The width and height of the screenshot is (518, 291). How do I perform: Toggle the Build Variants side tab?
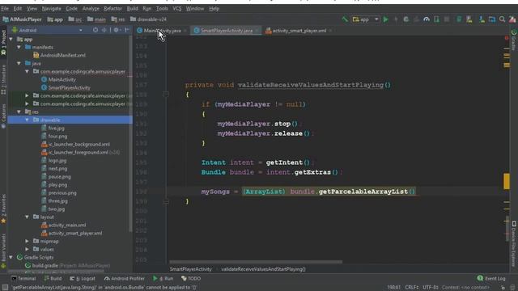point(3,251)
